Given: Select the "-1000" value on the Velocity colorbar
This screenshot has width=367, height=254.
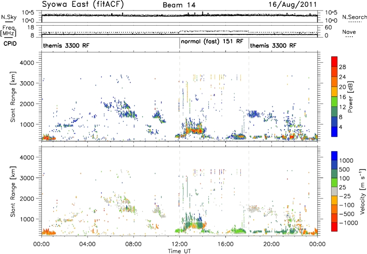Looking at the screenshot, I should coord(348,223).
